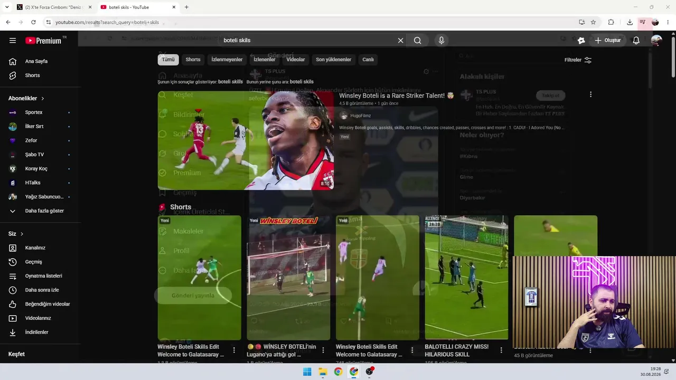Click the browser address bar URL
This screenshot has width=676, height=380.
point(107,22)
